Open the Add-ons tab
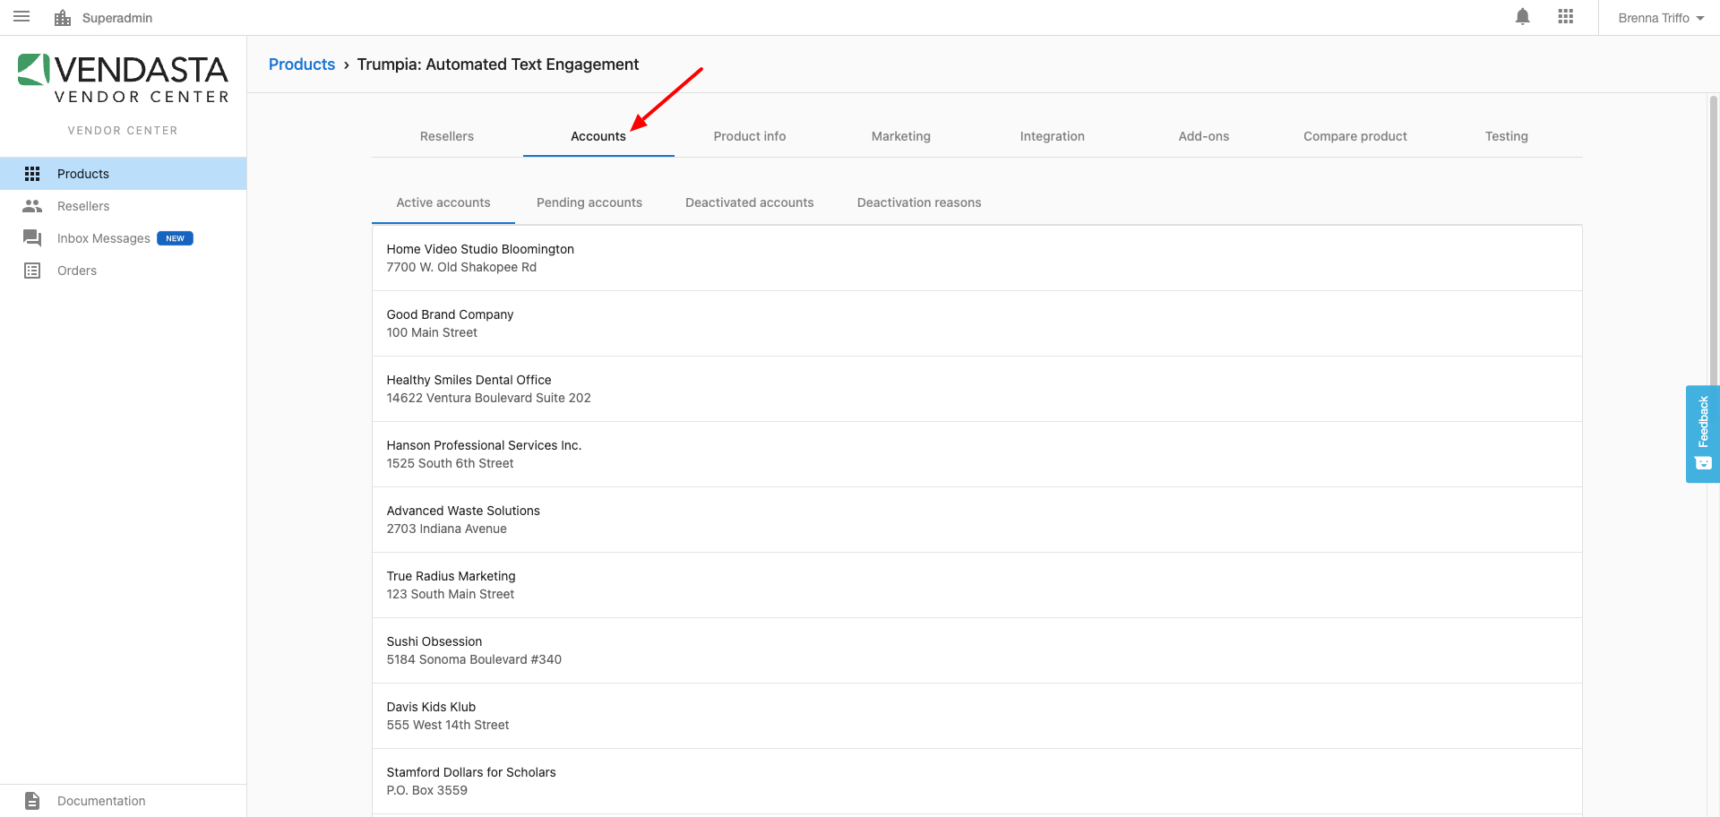The height and width of the screenshot is (817, 1720). pyautogui.click(x=1204, y=136)
